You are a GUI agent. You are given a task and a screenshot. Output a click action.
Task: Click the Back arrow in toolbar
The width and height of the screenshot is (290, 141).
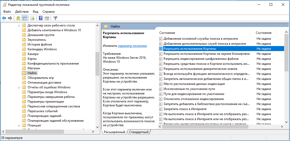(x=4, y=18)
